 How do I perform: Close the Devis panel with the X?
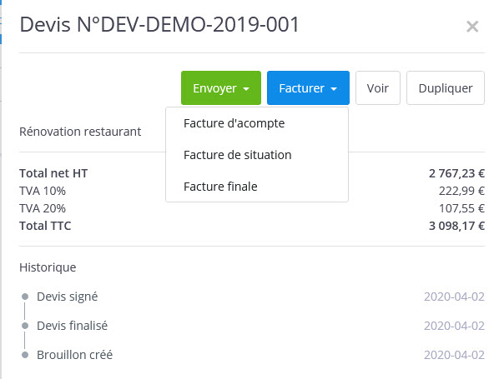coord(472,27)
